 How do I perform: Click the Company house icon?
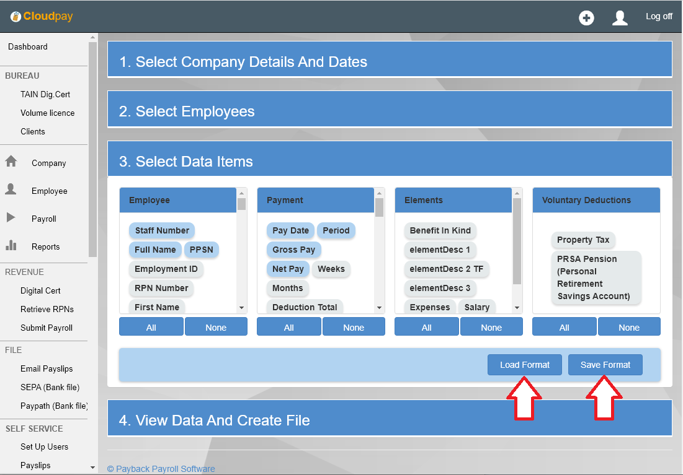tap(11, 162)
